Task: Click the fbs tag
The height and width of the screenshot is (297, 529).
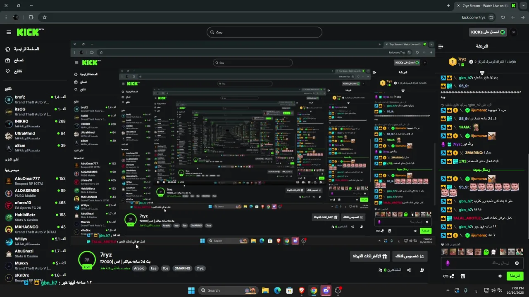Action: [166, 268]
